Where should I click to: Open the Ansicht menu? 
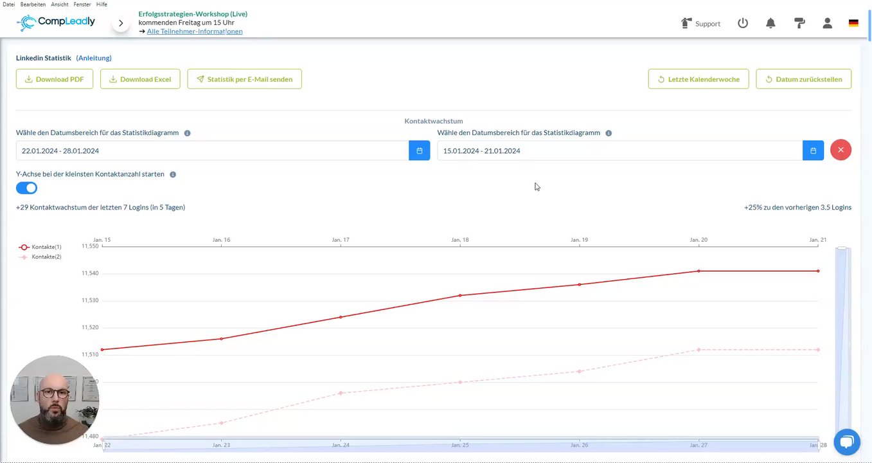coord(60,4)
